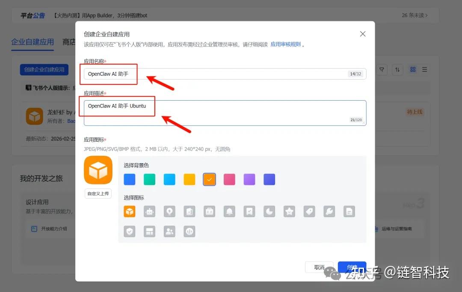Select the orange checked background color
Viewport: 462px width, 292px height.
point(210,179)
